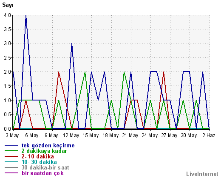Select the '30 dakika-bir saat' legend label
The width and height of the screenshot is (221, 178).
(x=45, y=167)
